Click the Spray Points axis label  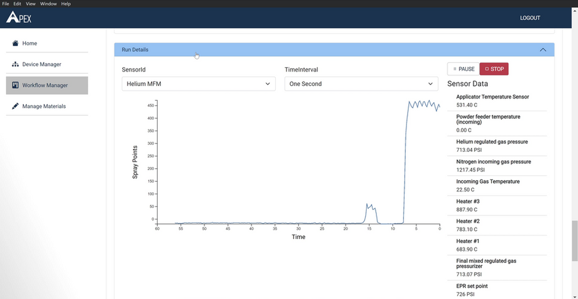(x=135, y=162)
